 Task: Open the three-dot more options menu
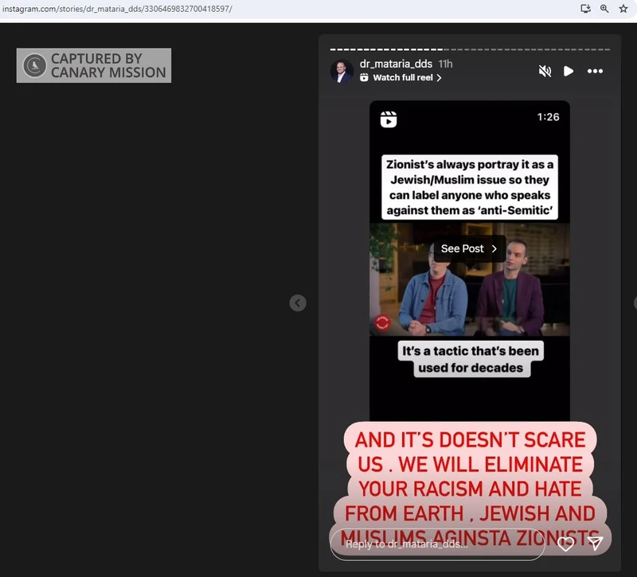click(595, 71)
